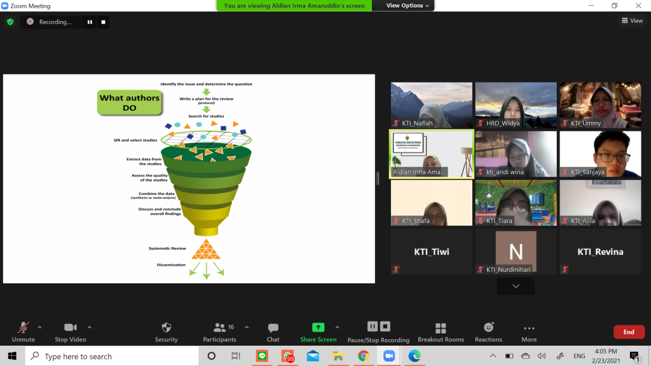Open the View layout switcher
The height and width of the screenshot is (366, 651).
tap(633, 20)
